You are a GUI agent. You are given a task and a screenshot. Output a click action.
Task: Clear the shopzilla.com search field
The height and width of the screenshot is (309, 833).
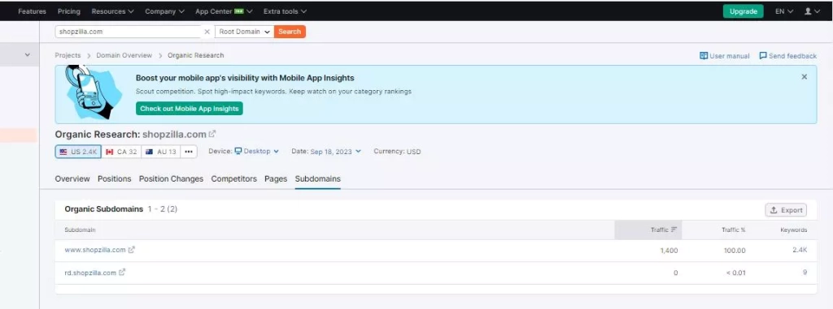207,32
